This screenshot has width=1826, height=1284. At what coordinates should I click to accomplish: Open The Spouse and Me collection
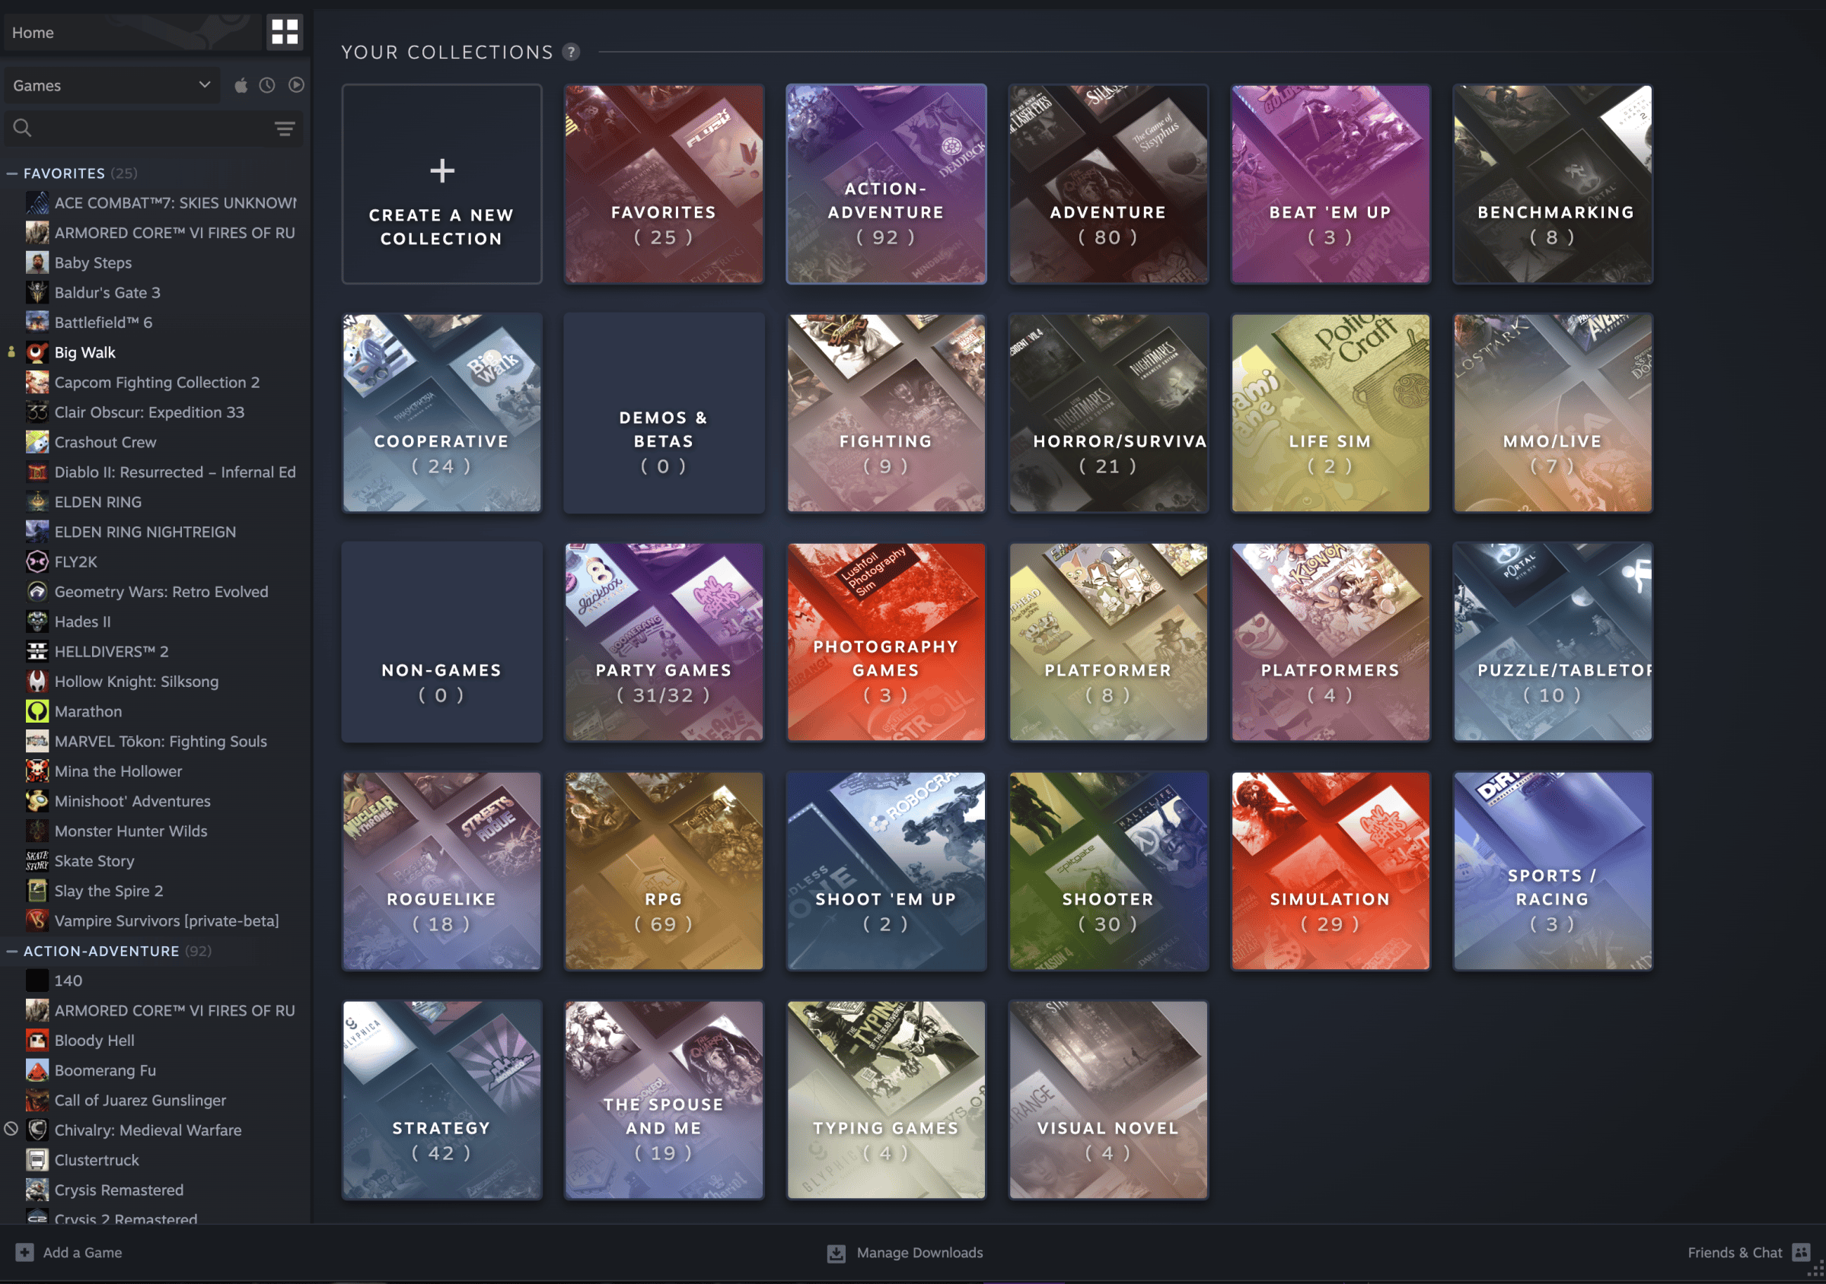pos(664,1100)
